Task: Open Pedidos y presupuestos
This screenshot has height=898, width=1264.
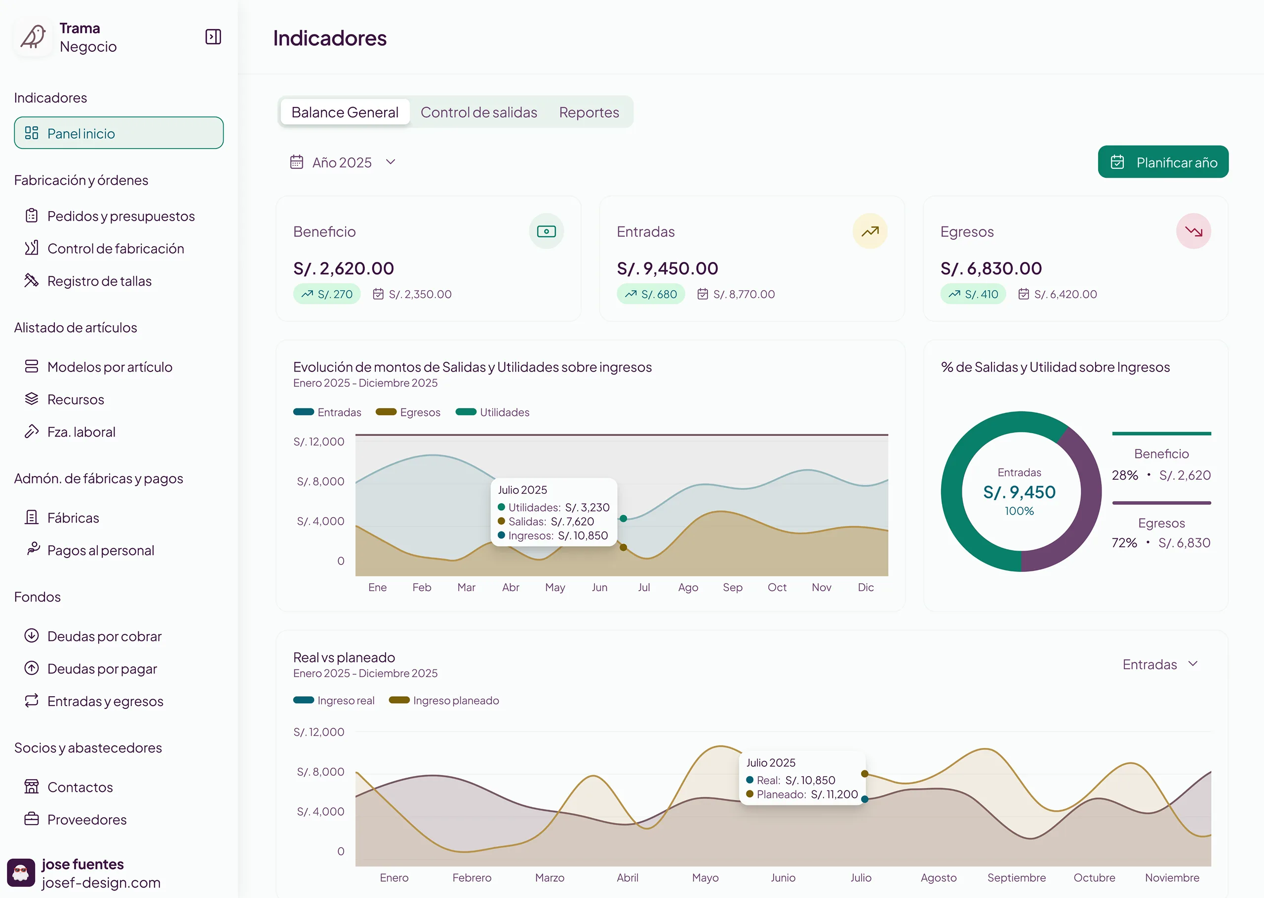Action: click(x=110, y=216)
